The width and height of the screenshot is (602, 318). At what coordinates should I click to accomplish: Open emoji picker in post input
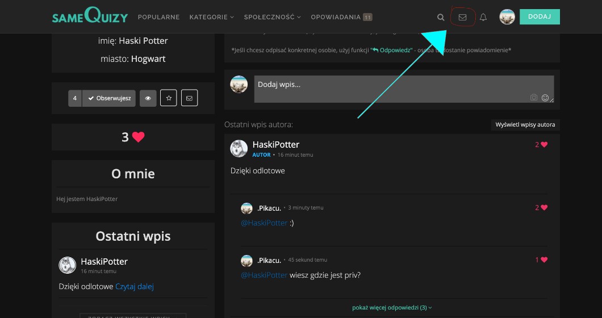(545, 98)
